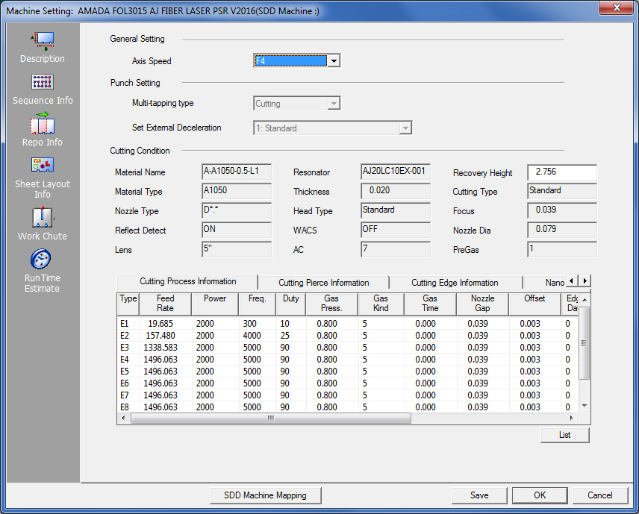
Task: Click feed rate value 157.480
Action: tap(160, 336)
